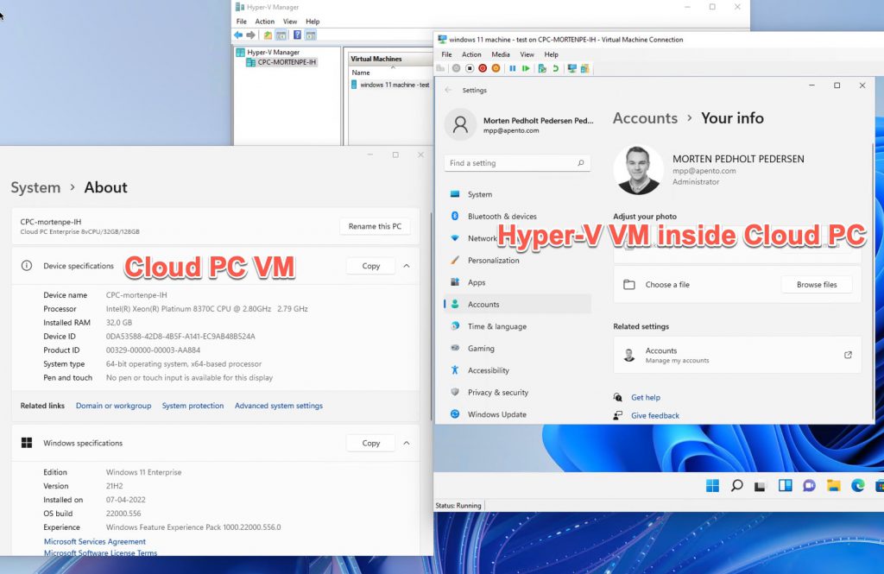
Task: Pause the virtual machine using the Pause icon
Action: pos(513,68)
